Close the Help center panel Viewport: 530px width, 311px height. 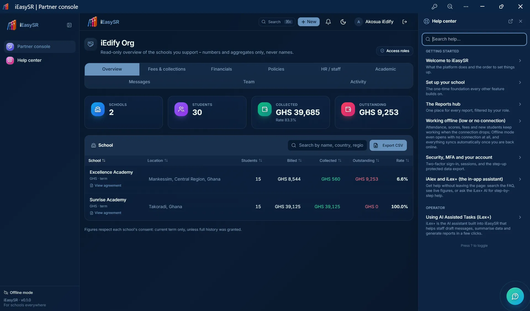[521, 21]
